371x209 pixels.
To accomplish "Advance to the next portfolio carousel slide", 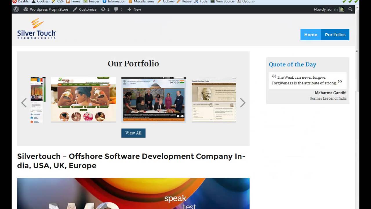I will coord(243,103).
